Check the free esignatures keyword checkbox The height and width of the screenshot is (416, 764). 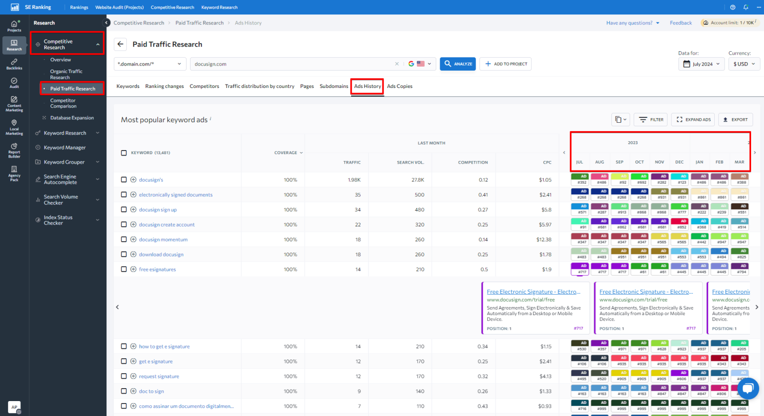click(123, 269)
